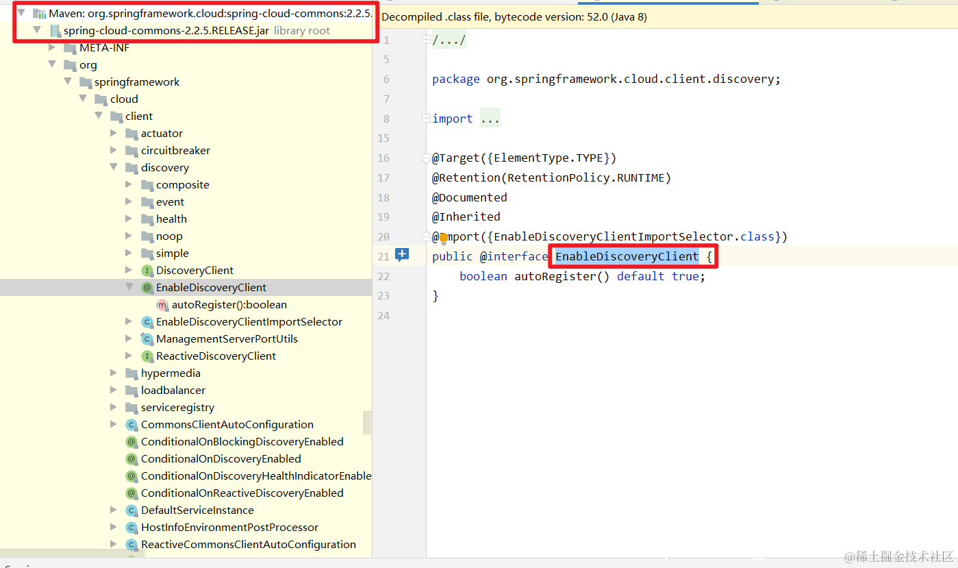Expand the hypermedia package arrow

114,373
